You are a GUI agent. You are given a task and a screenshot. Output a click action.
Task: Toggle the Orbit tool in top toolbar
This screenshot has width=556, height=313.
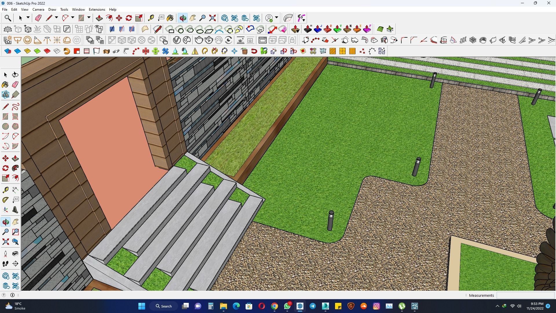183,18
